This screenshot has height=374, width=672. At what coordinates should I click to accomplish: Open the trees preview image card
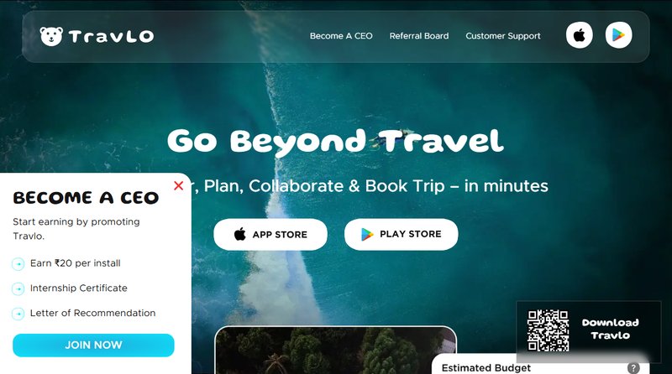335,350
